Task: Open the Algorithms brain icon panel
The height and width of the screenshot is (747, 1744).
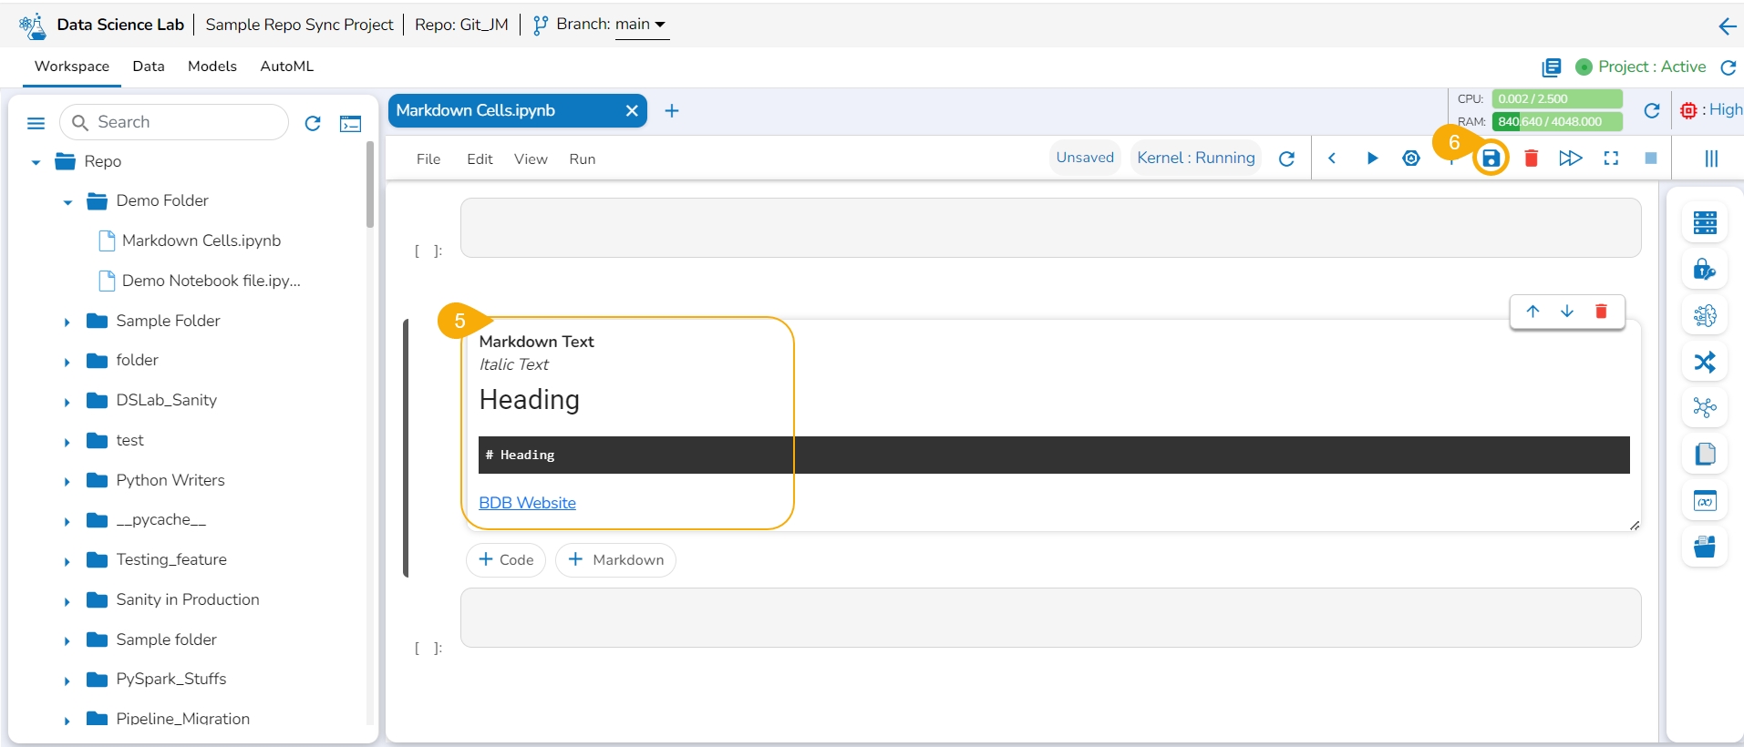Action: (1705, 315)
